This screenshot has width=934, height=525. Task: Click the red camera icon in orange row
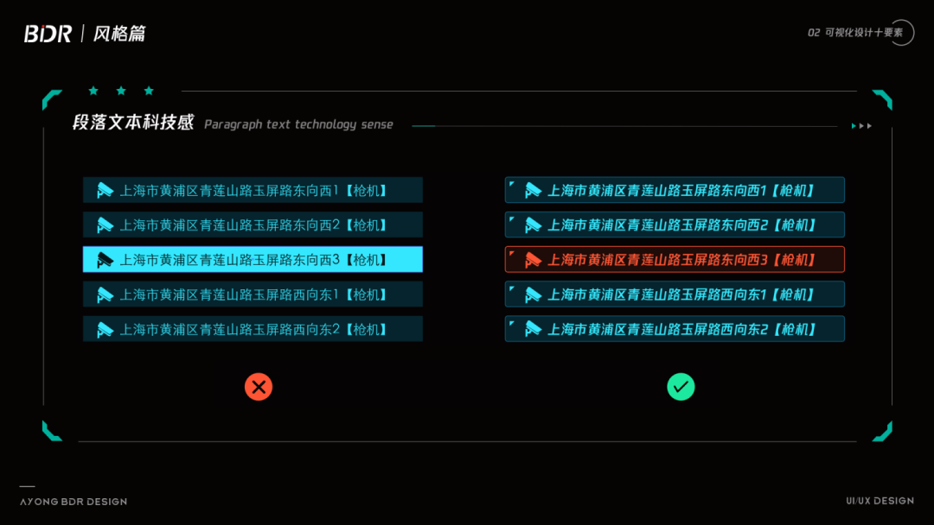coord(533,260)
